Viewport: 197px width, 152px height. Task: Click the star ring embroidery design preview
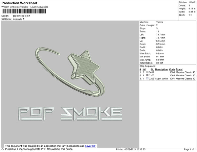tap(70, 72)
